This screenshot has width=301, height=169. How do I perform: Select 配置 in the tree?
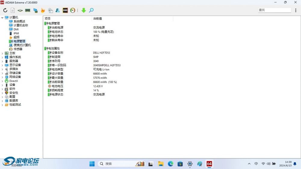pos(12,97)
